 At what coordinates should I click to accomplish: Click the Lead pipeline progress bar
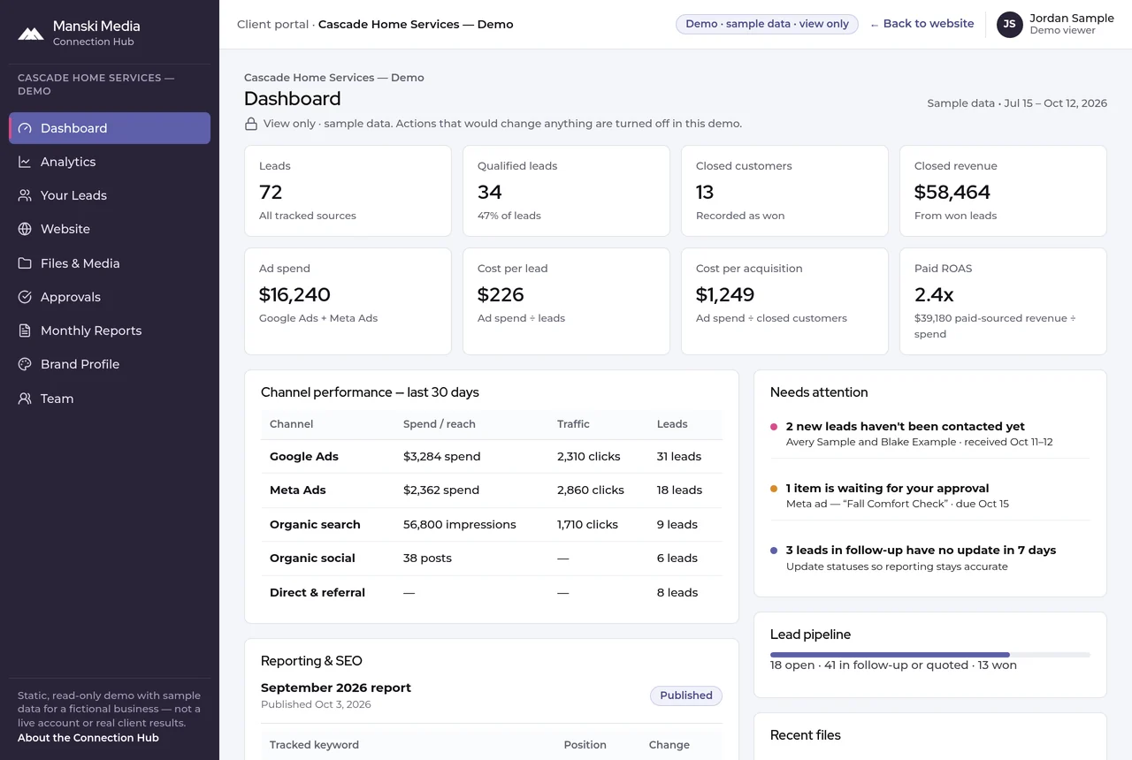coord(930,655)
